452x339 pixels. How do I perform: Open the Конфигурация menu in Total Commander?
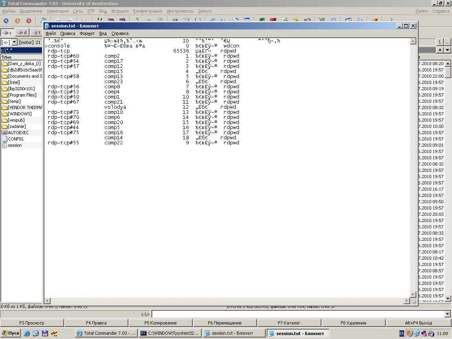pos(148,11)
